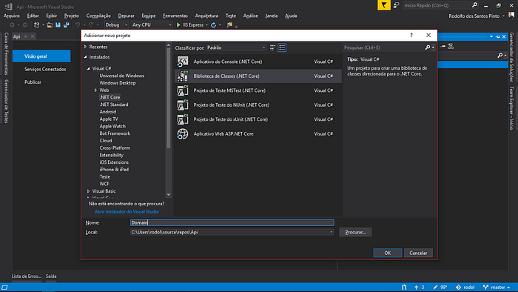Viewport: 518px width, 292px height.
Task: Choose Projeto de Teste do NUnit icon
Action: point(182,104)
